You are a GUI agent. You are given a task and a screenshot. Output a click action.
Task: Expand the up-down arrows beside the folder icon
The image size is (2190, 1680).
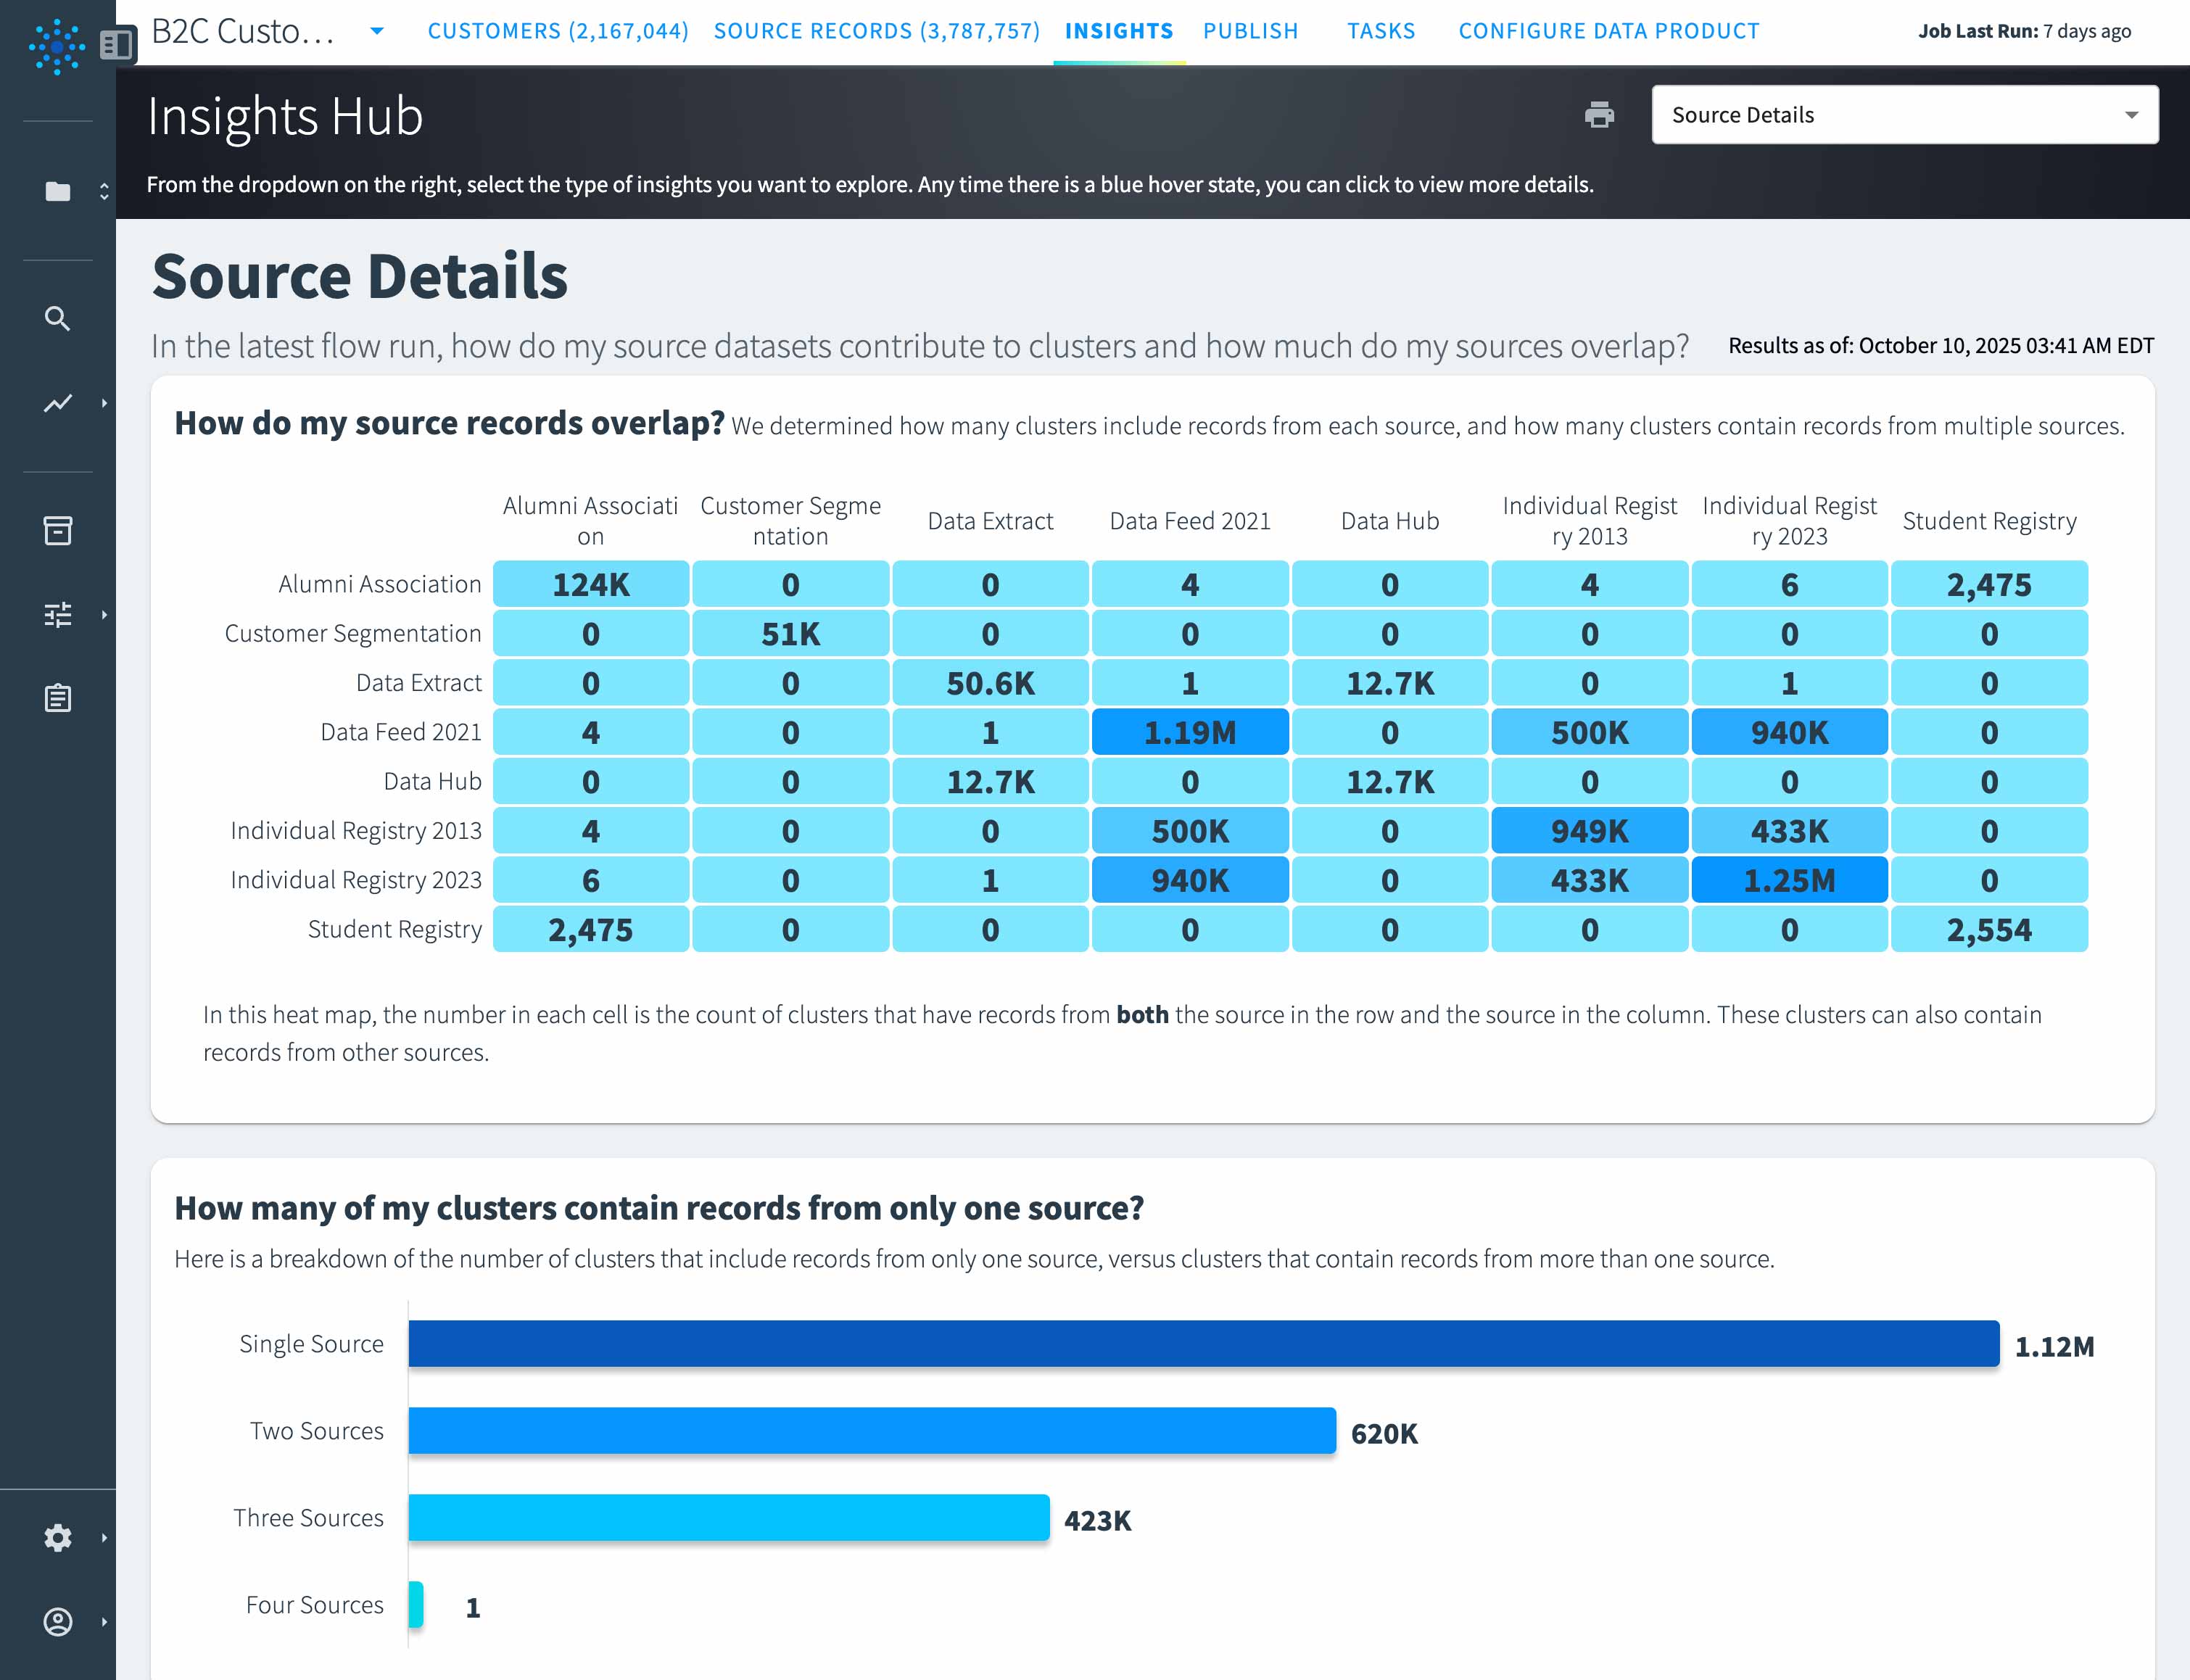(104, 191)
